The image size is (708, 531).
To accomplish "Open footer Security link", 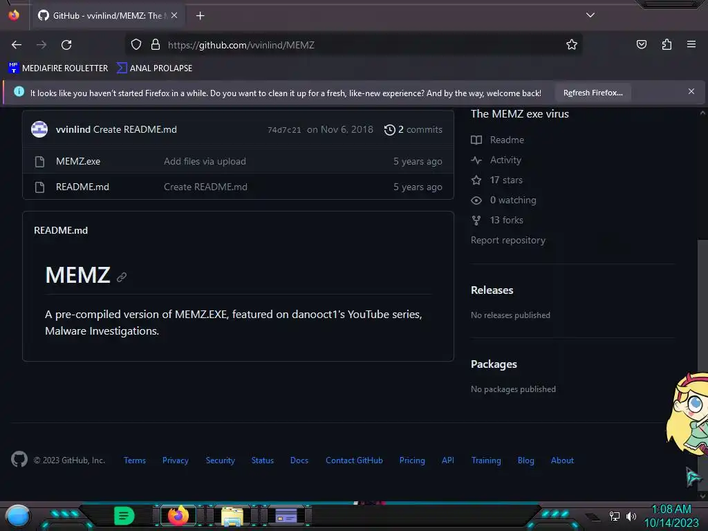I will tap(220, 460).
